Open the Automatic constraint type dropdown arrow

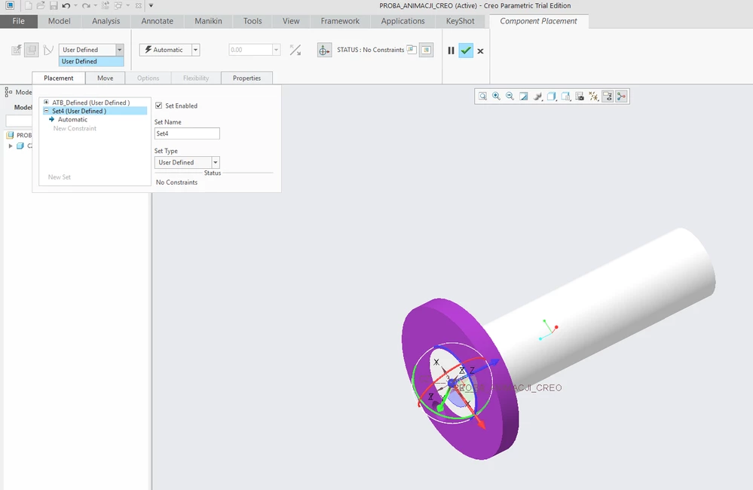tap(195, 50)
